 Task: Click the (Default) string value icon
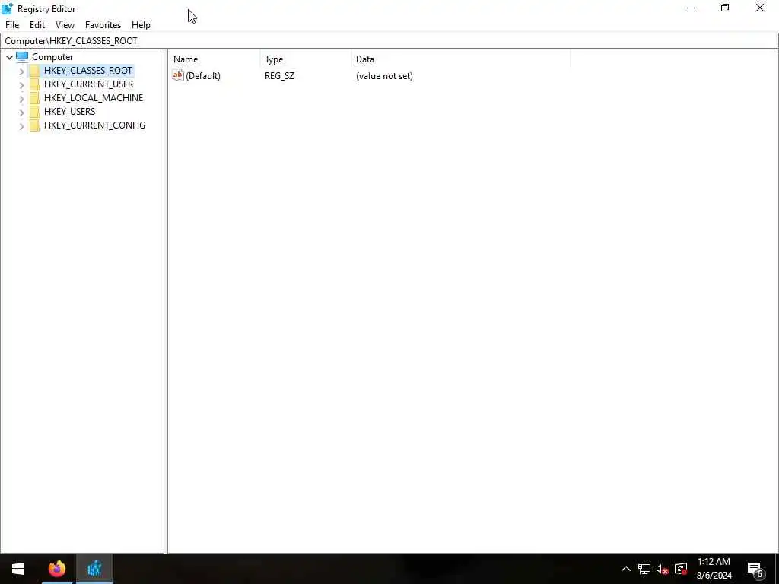pos(178,75)
